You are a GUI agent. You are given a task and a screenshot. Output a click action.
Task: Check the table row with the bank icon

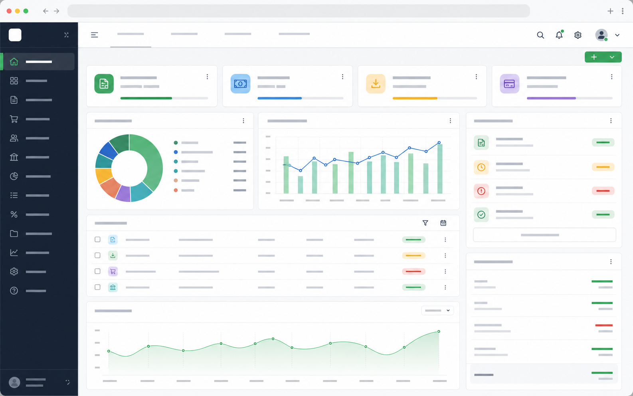click(97, 287)
